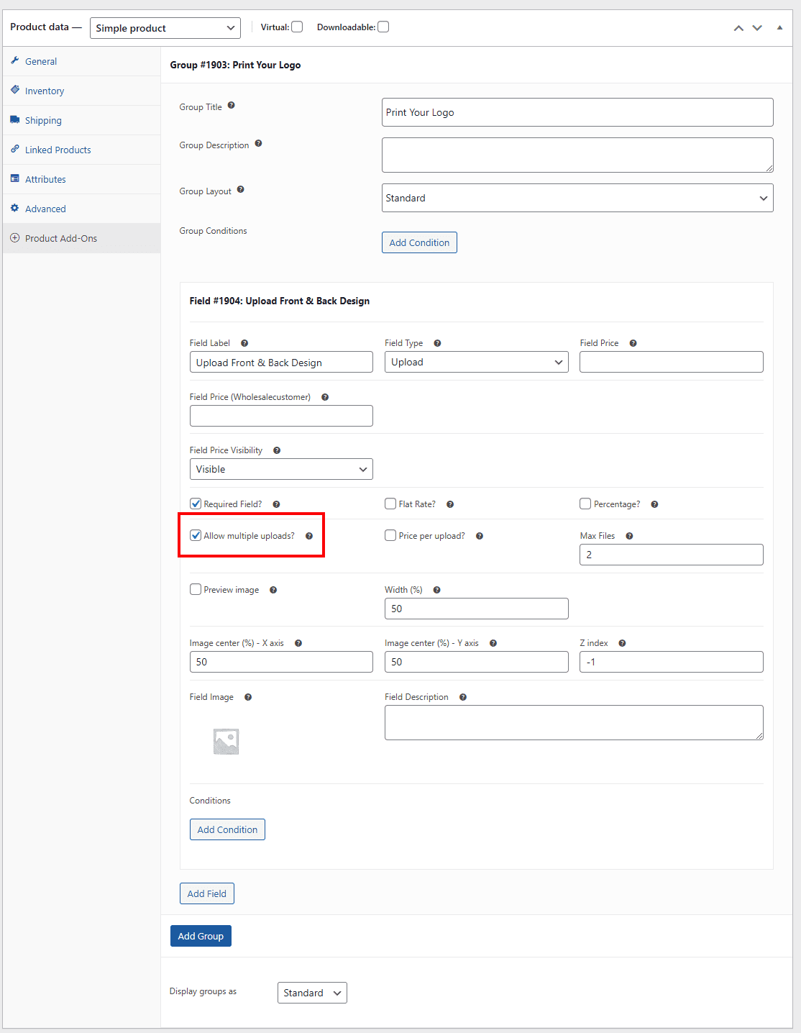The image size is (801, 1033).
Task: Open the Field Label help tooltip icon
Action: [244, 343]
